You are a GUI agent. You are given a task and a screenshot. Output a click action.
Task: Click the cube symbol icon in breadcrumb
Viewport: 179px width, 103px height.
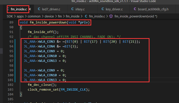click(x=111, y=16)
